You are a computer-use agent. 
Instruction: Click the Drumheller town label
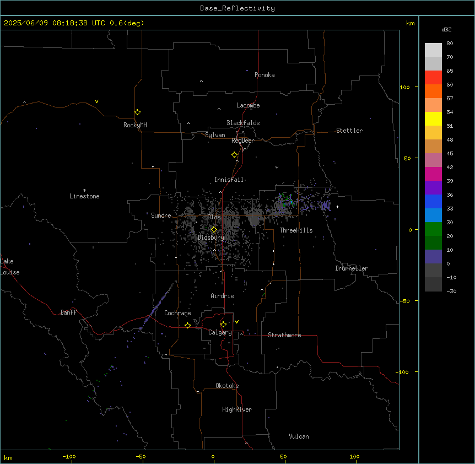(x=352, y=268)
